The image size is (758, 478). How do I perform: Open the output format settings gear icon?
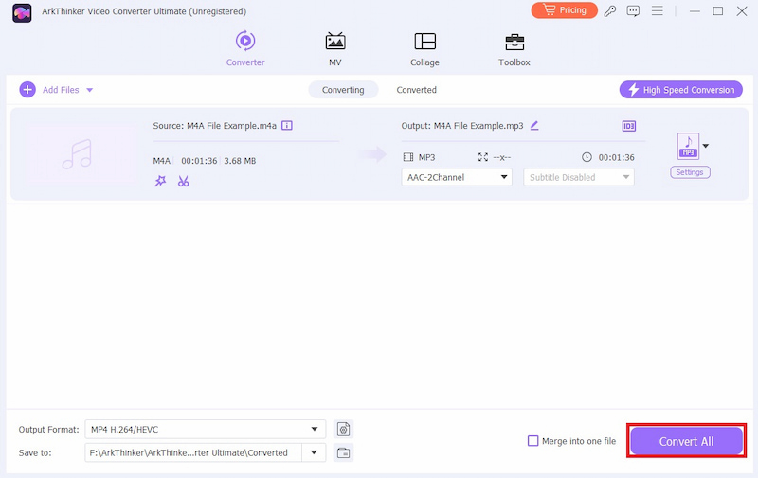(343, 429)
